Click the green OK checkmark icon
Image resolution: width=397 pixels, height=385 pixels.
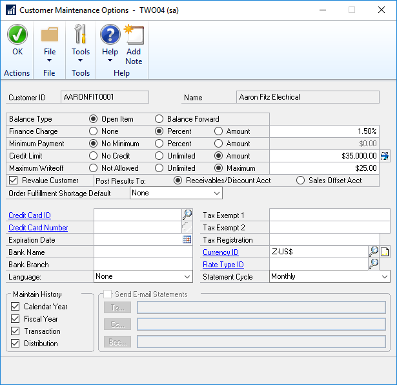[x=17, y=36]
